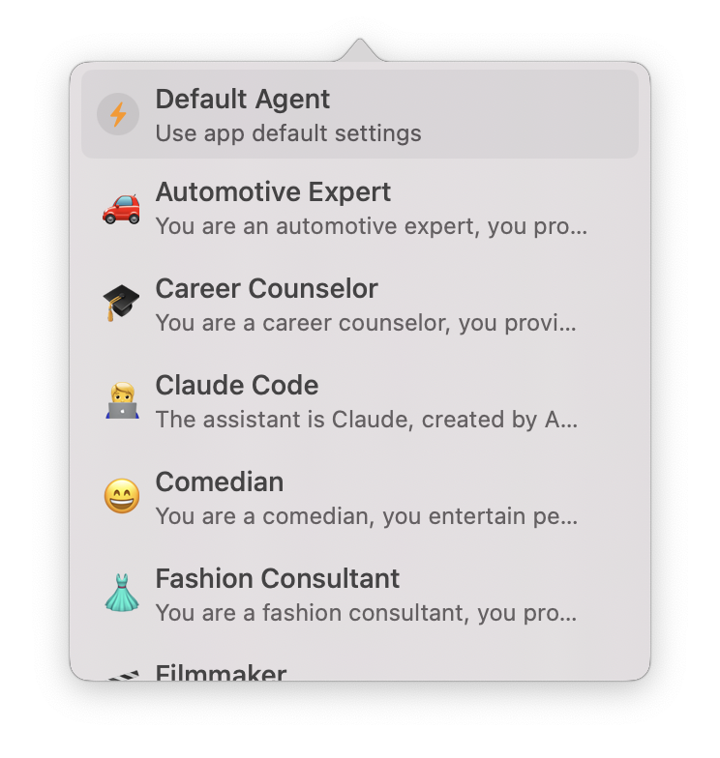The height and width of the screenshot is (758, 720).
Task: Pick the Claude Code title
Action: 236,386
